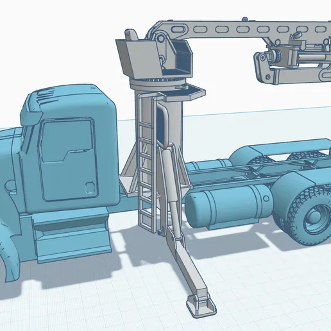This screenshot has height=331, width=331.
Task: Select the gray ladder on the crane pedestal
Action: (x=147, y=164)
